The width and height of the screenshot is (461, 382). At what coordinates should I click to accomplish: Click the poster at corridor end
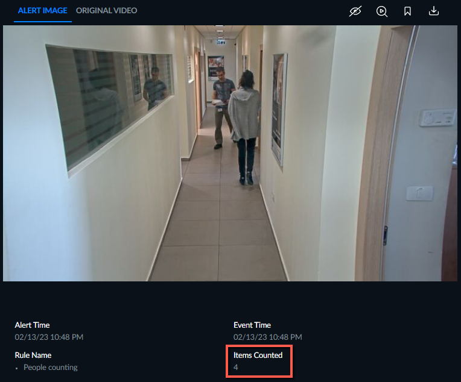click(215, 68)
